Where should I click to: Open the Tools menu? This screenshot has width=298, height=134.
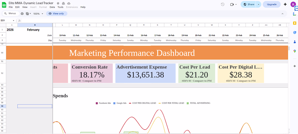60,7
